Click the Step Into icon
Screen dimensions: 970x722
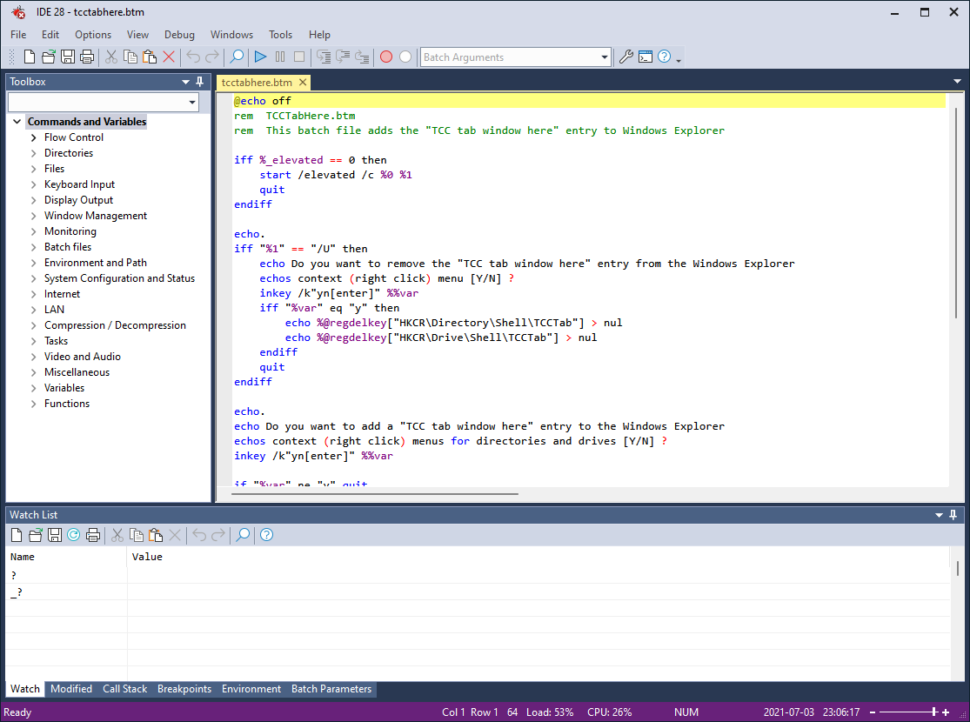(x=324, y=57)
